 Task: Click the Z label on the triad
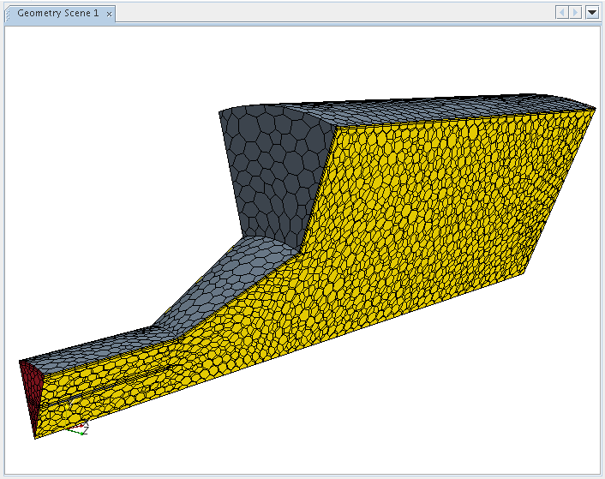tap(84, 431)
